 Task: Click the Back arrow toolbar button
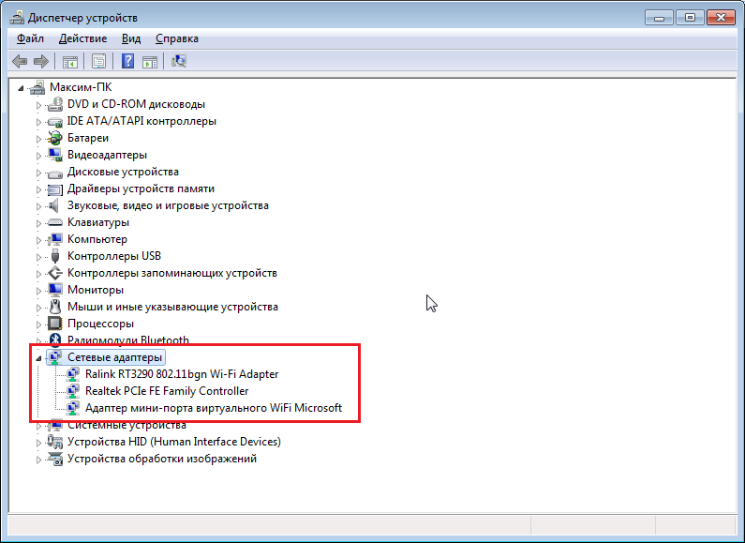[x=20, y=61]
